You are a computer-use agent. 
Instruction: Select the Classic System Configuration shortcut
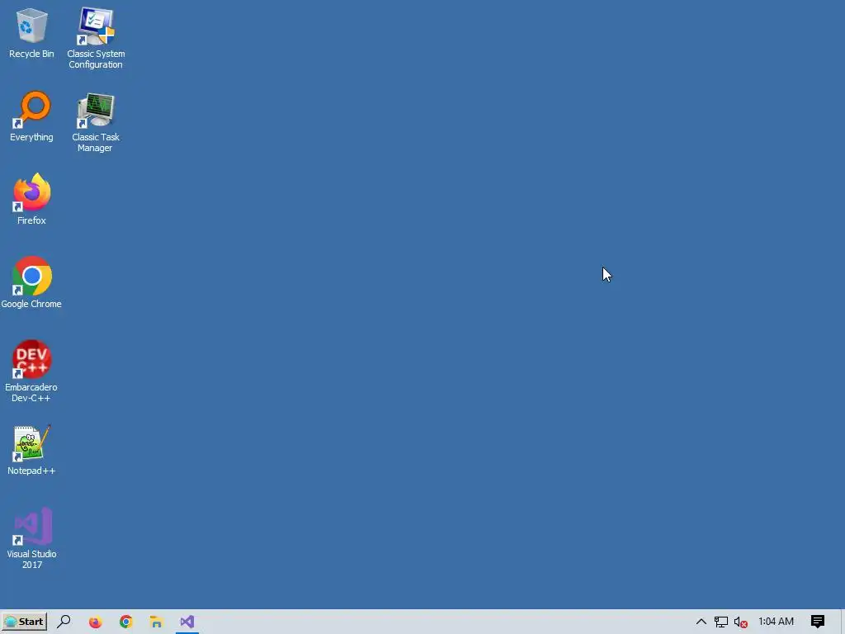point(96,38)
